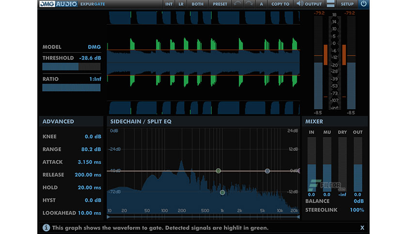This screenshot has height=234, width=405.
Task: Toggle the INT sidechain source button
Action: point(169,4)
